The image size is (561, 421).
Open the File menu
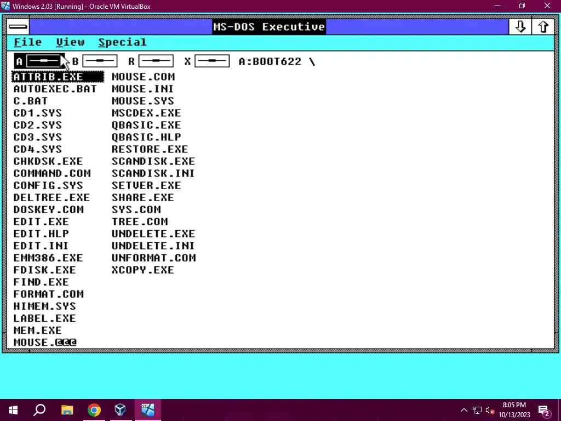[x=27, y=42]
